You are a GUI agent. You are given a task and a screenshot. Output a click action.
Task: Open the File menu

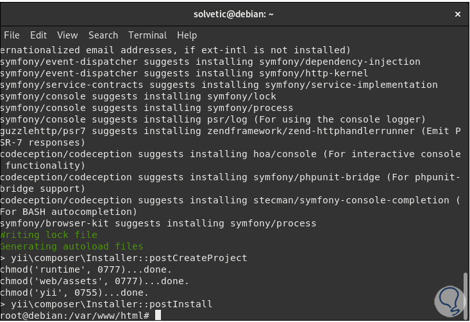[12, 35]
